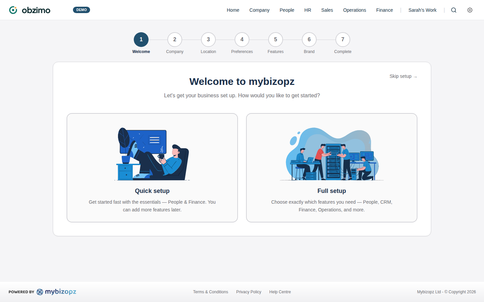
Task: Go to step 5 Features
Action: (276, 40)
